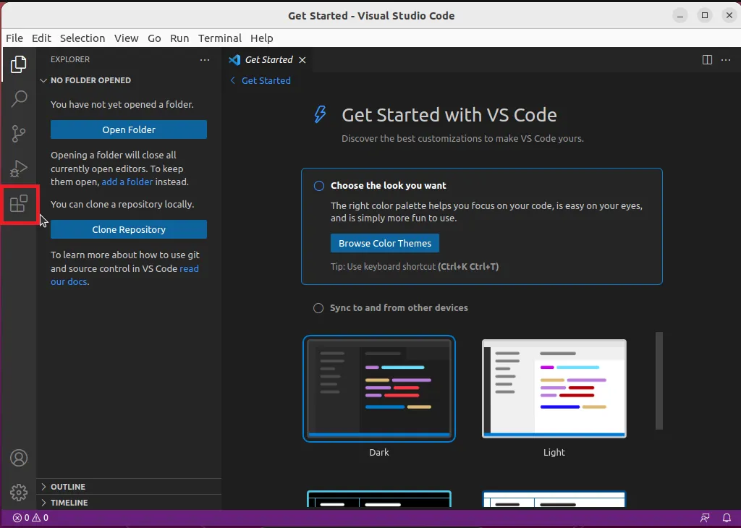Choose the Dark theme thumbnail

[379, 388]
